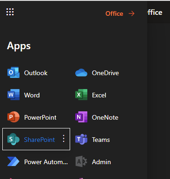Open the SharePoint app icon
Viewport: 170px width, 179px height.
pyautogui.click(x=13, y=139)
